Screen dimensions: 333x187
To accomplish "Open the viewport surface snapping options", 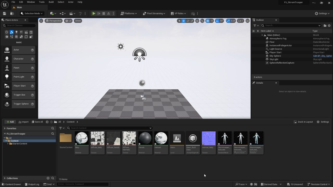I will 202,21.
